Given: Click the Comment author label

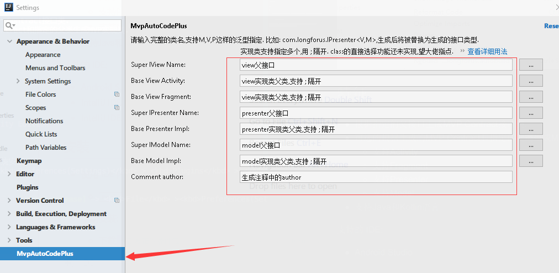Looking at the screenshot, I should [x=157, y=177].
